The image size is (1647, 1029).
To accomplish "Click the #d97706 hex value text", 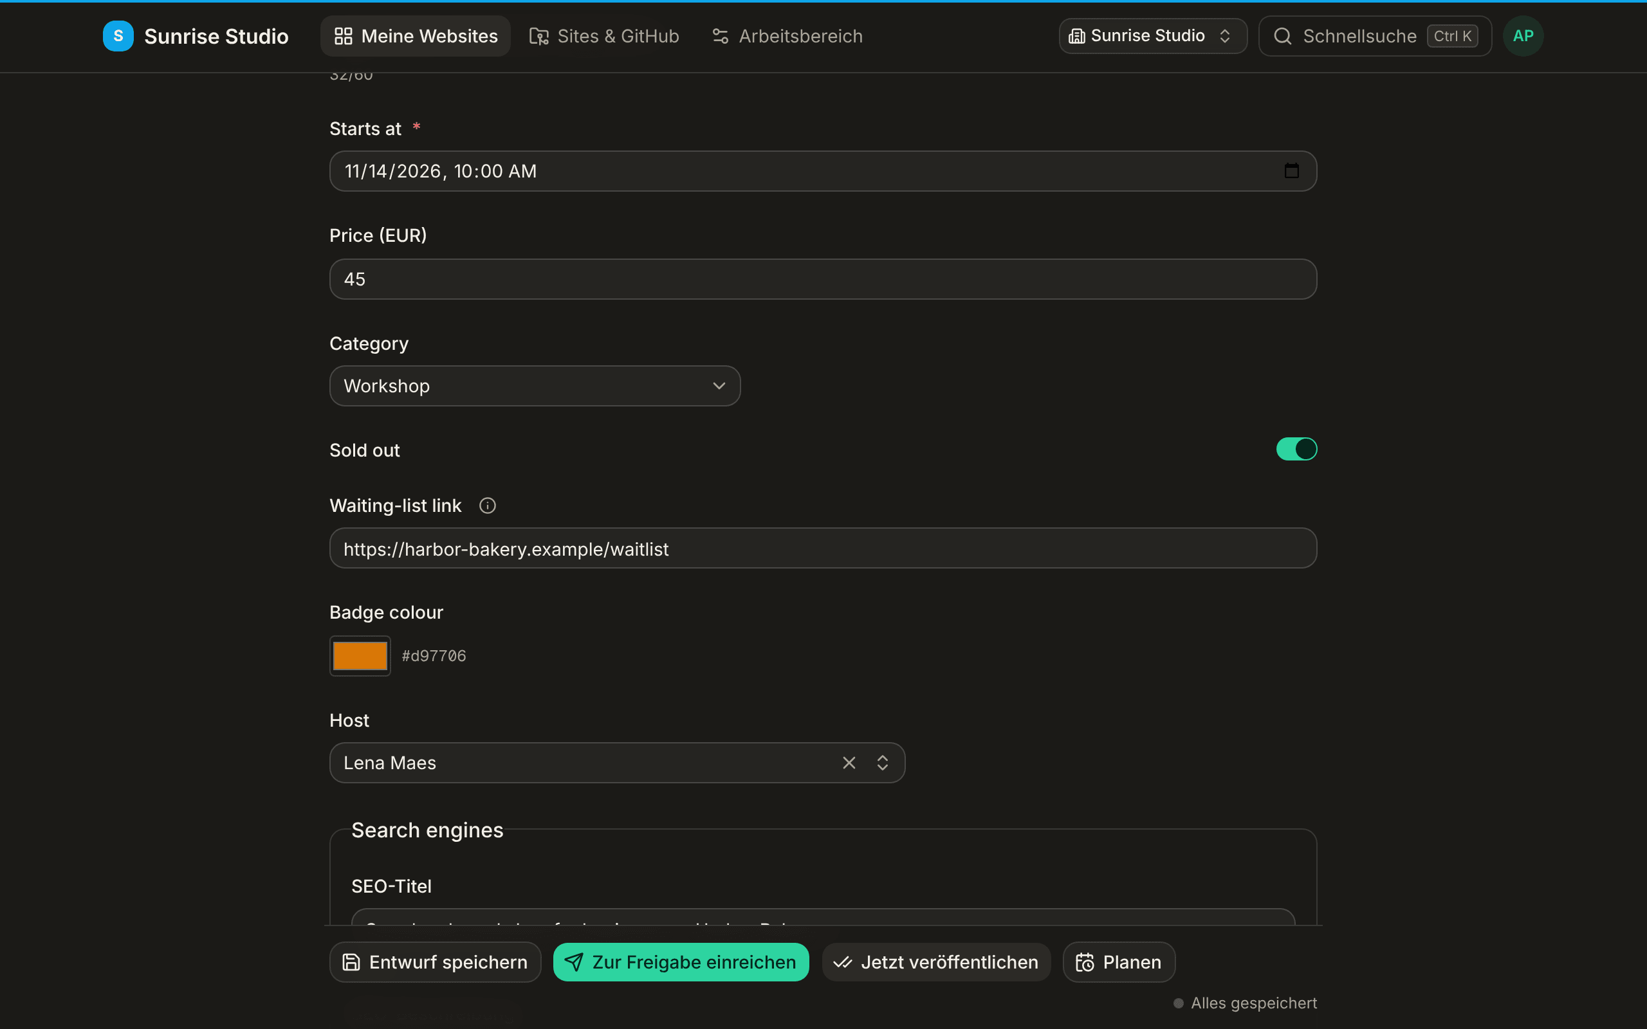I will [x=434, y=656].
